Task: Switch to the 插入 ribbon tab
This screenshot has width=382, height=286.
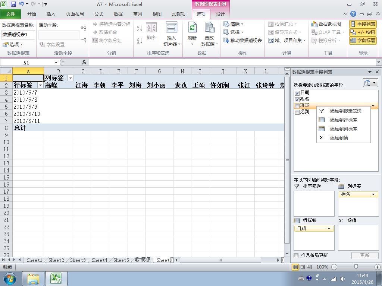Action: point(51,14)
